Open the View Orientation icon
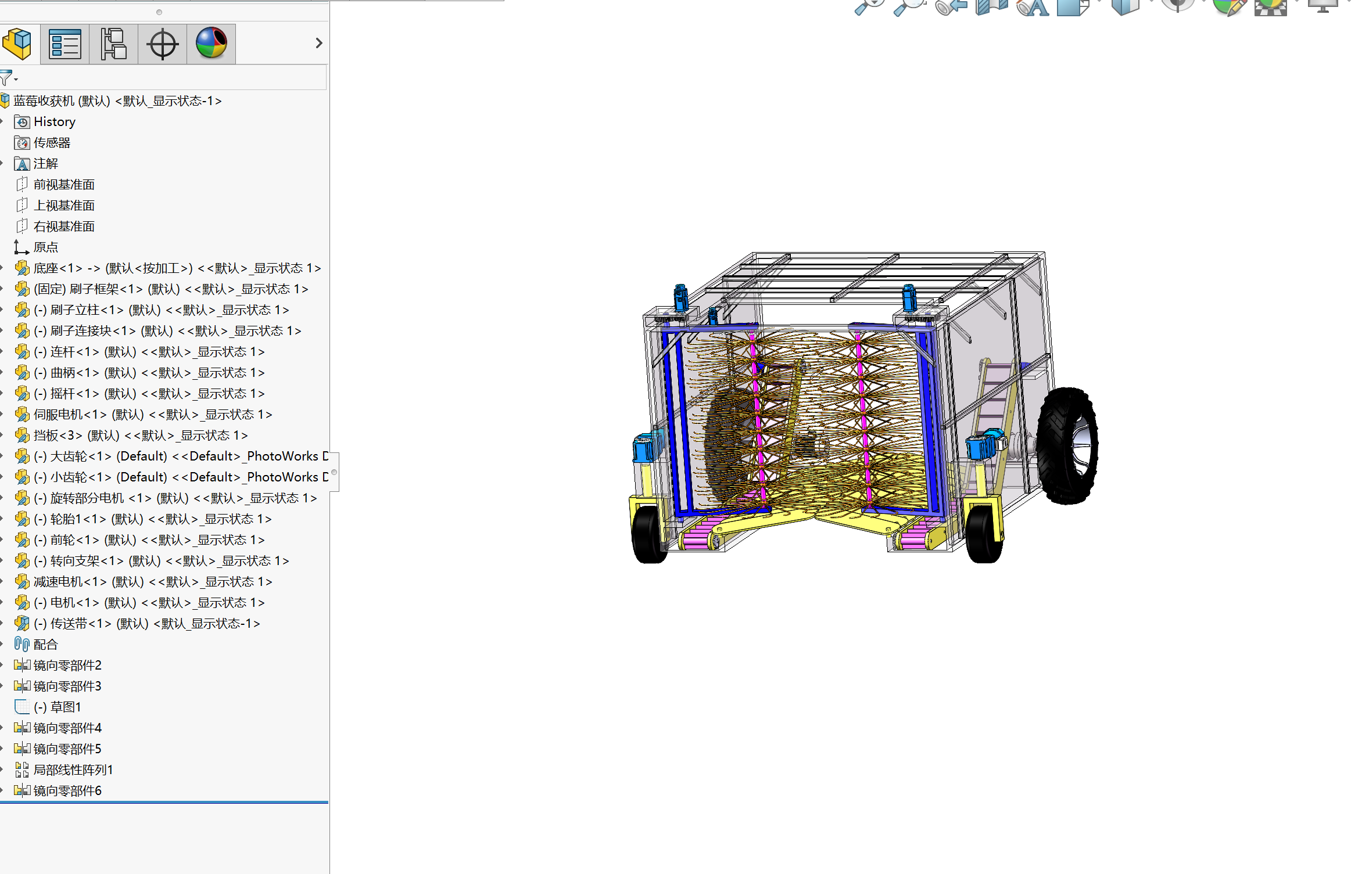This screenshot has width=1369, height=874. 1072,7
